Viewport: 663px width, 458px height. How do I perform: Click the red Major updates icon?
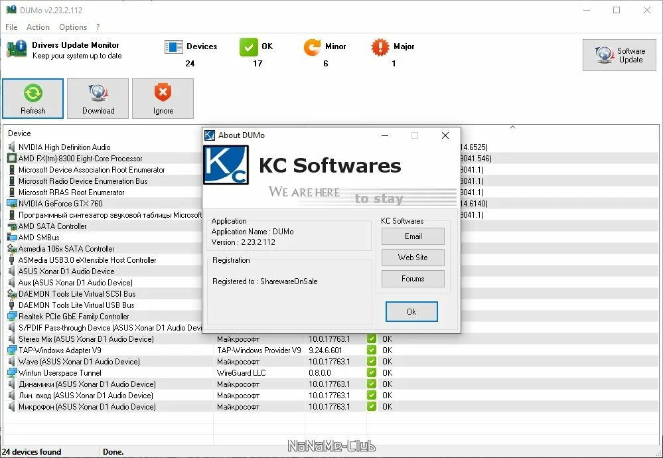380,47
